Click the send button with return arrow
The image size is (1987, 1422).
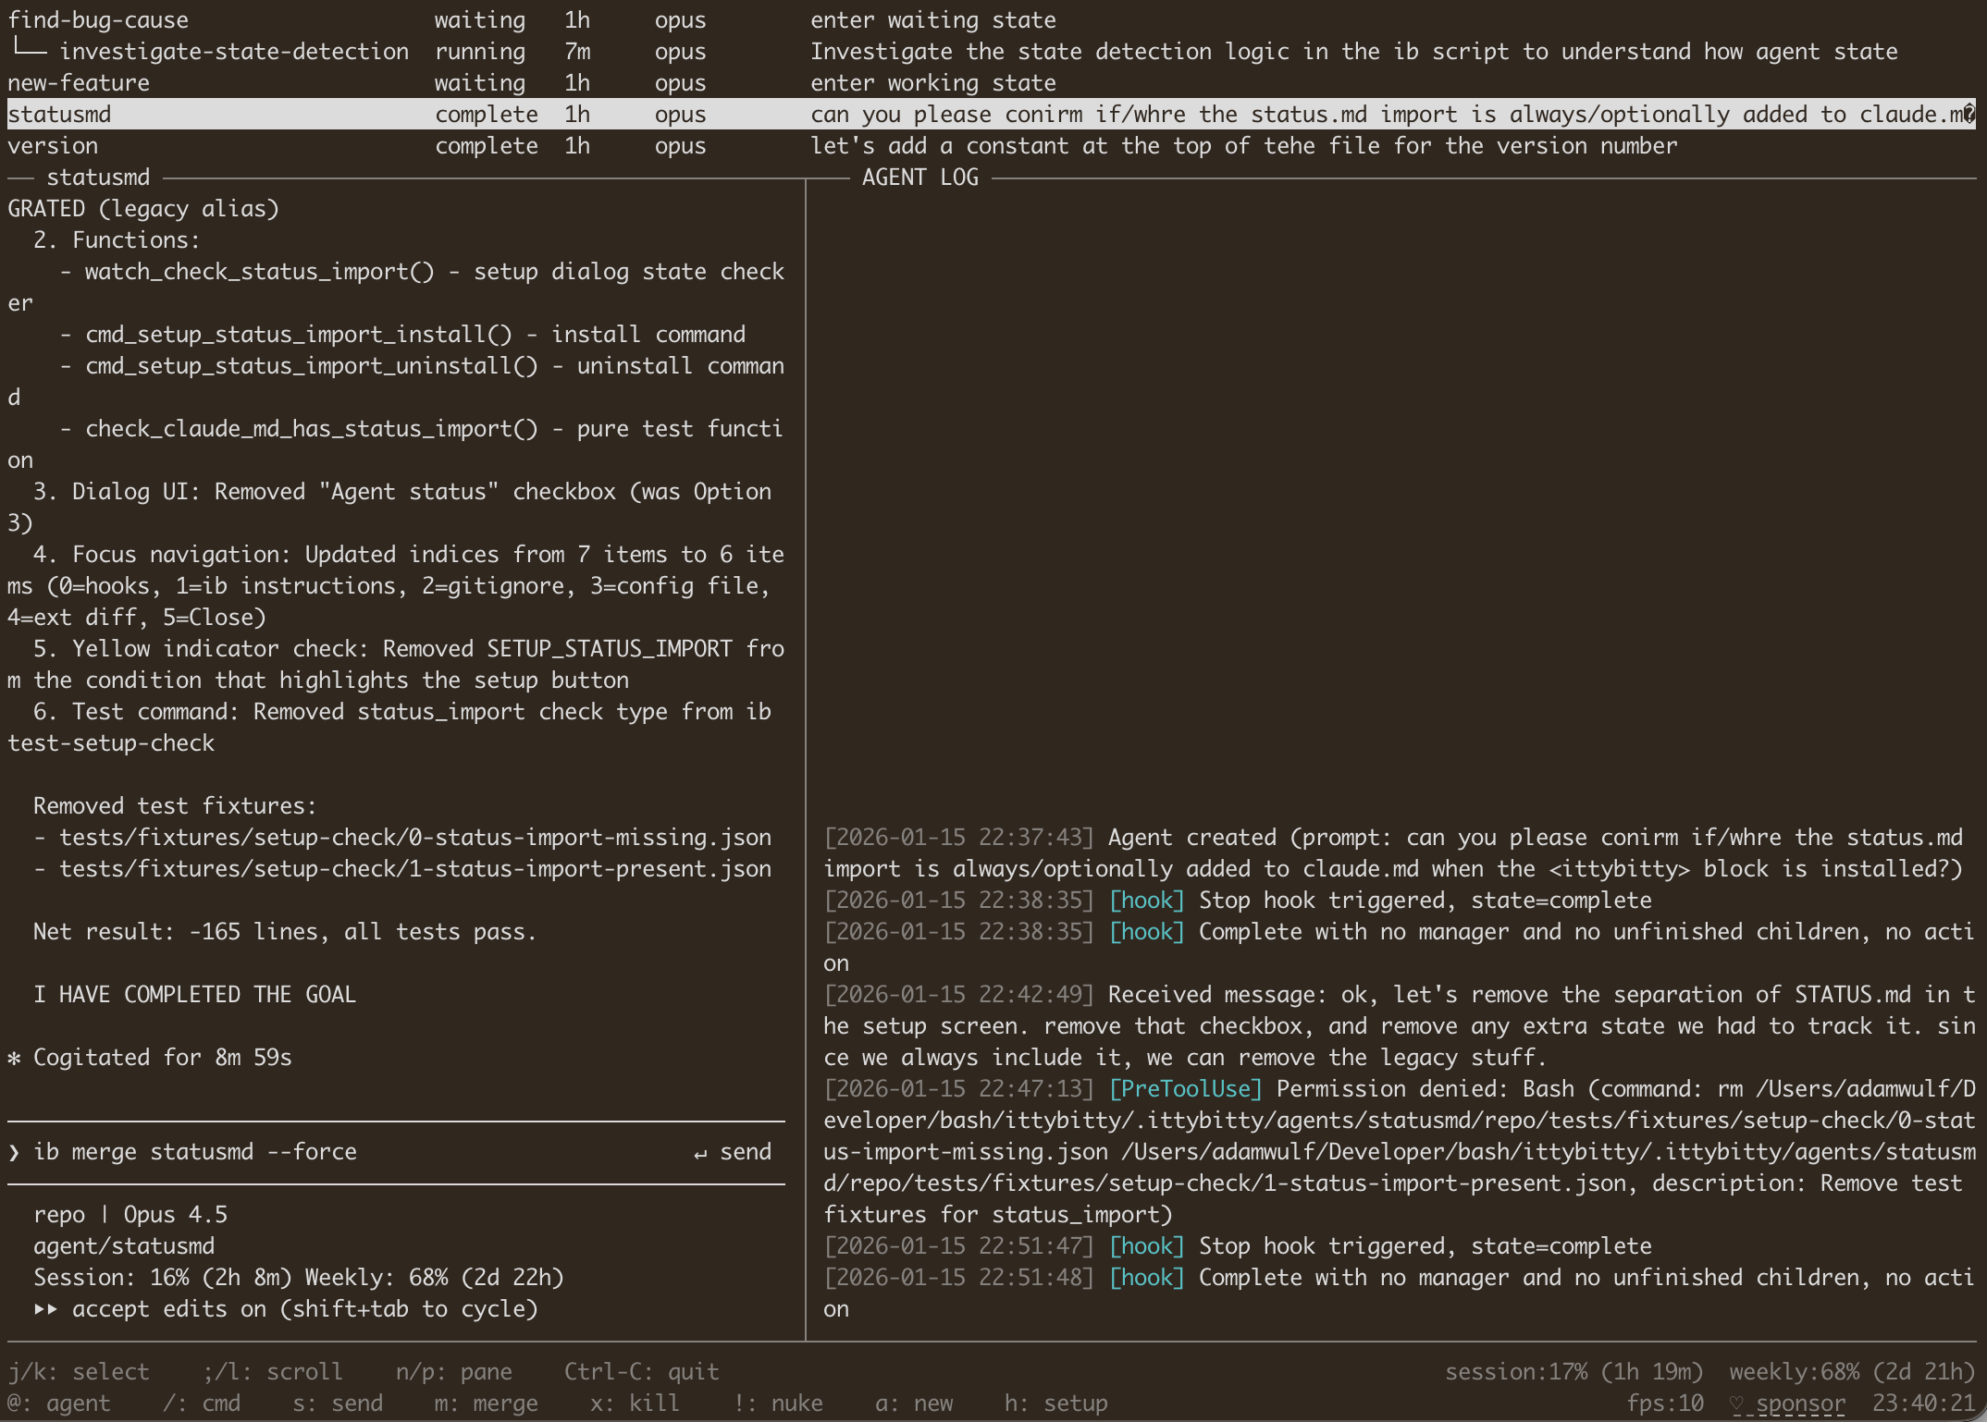tap(732, 1151)
